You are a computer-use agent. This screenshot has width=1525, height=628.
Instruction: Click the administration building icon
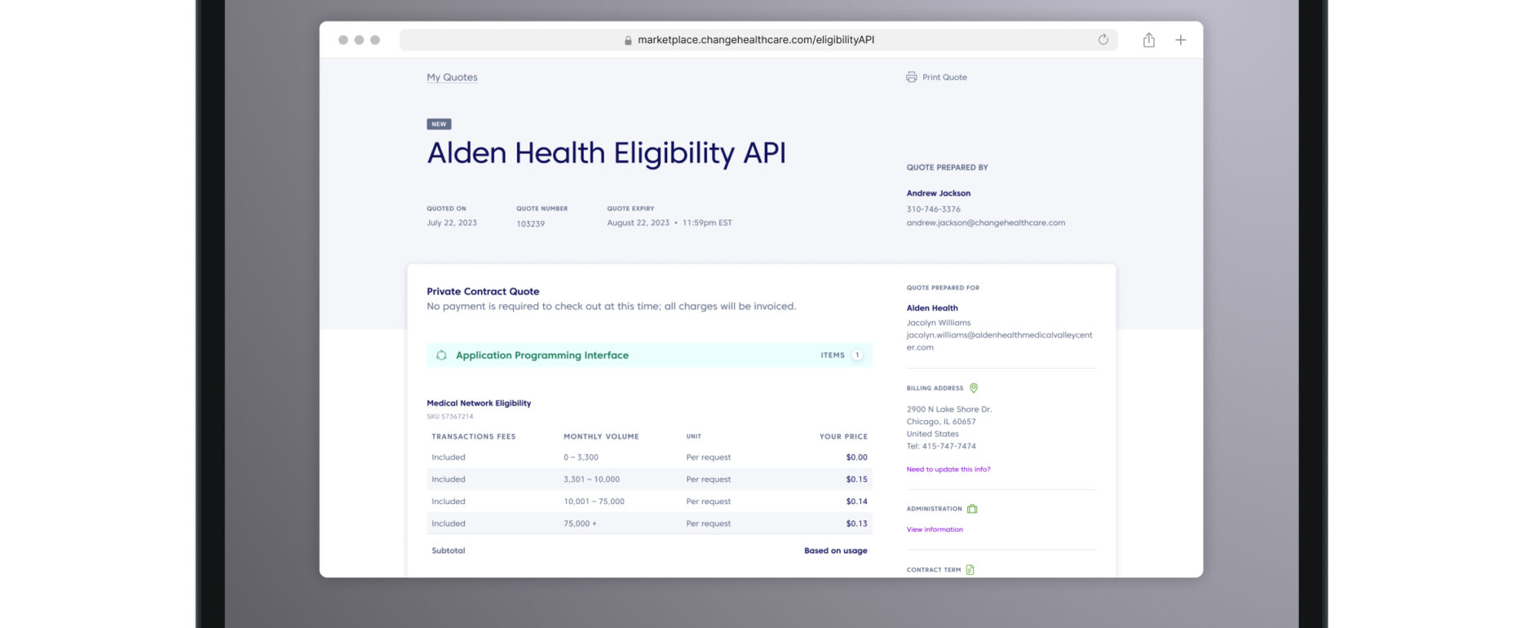point(972,509)
